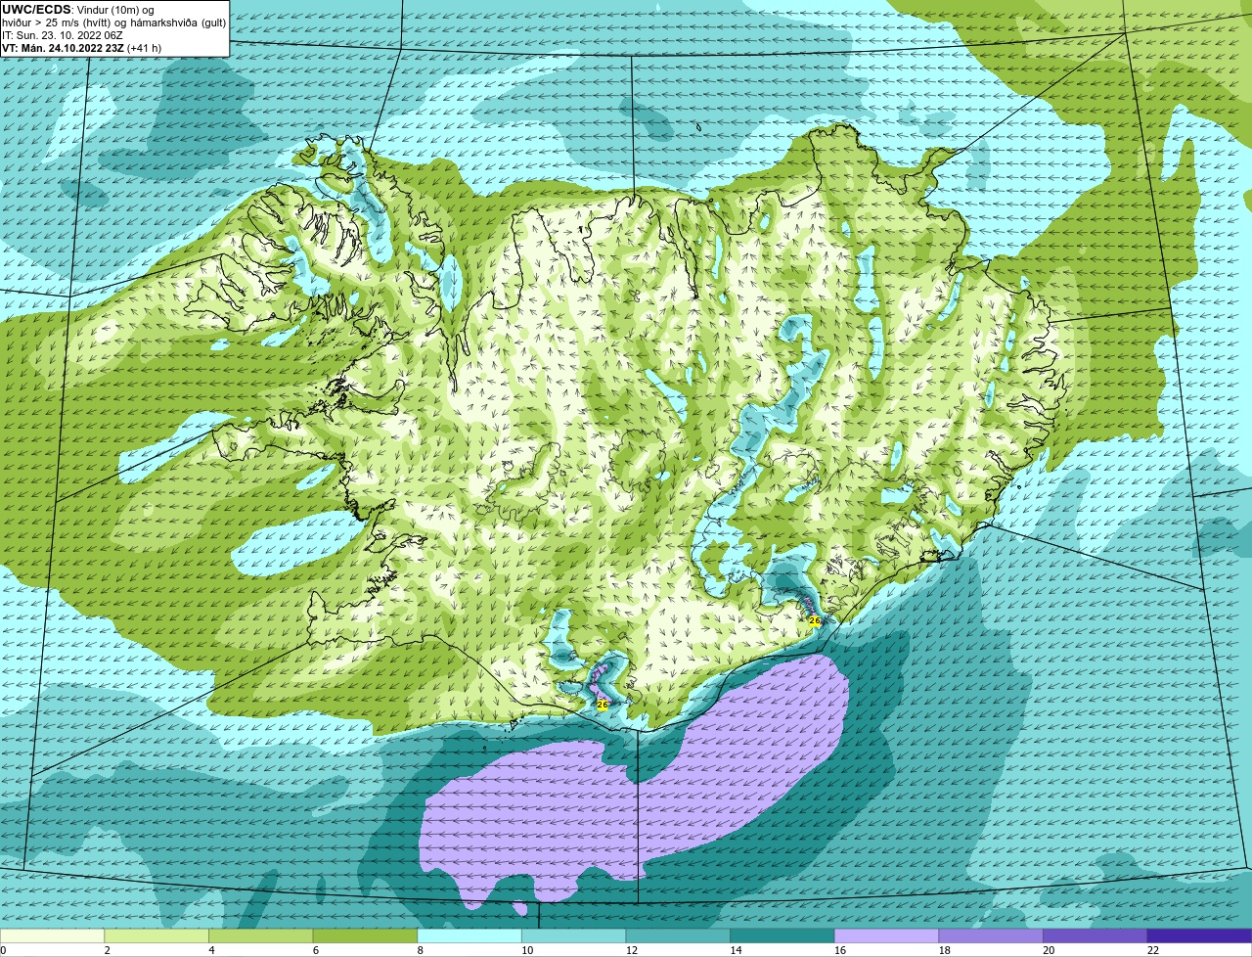The height and width of the screenshot is (957, 1252).
Task: Click the 'IT: Sun. 23. 10. 2022 06Z' line
Action: [x=63, y=35]
